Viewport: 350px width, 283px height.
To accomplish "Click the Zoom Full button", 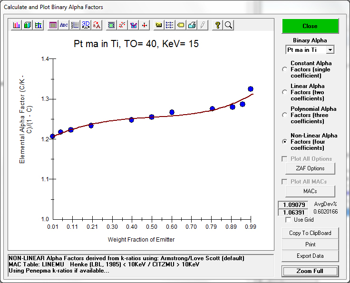I will coord(310,271).
